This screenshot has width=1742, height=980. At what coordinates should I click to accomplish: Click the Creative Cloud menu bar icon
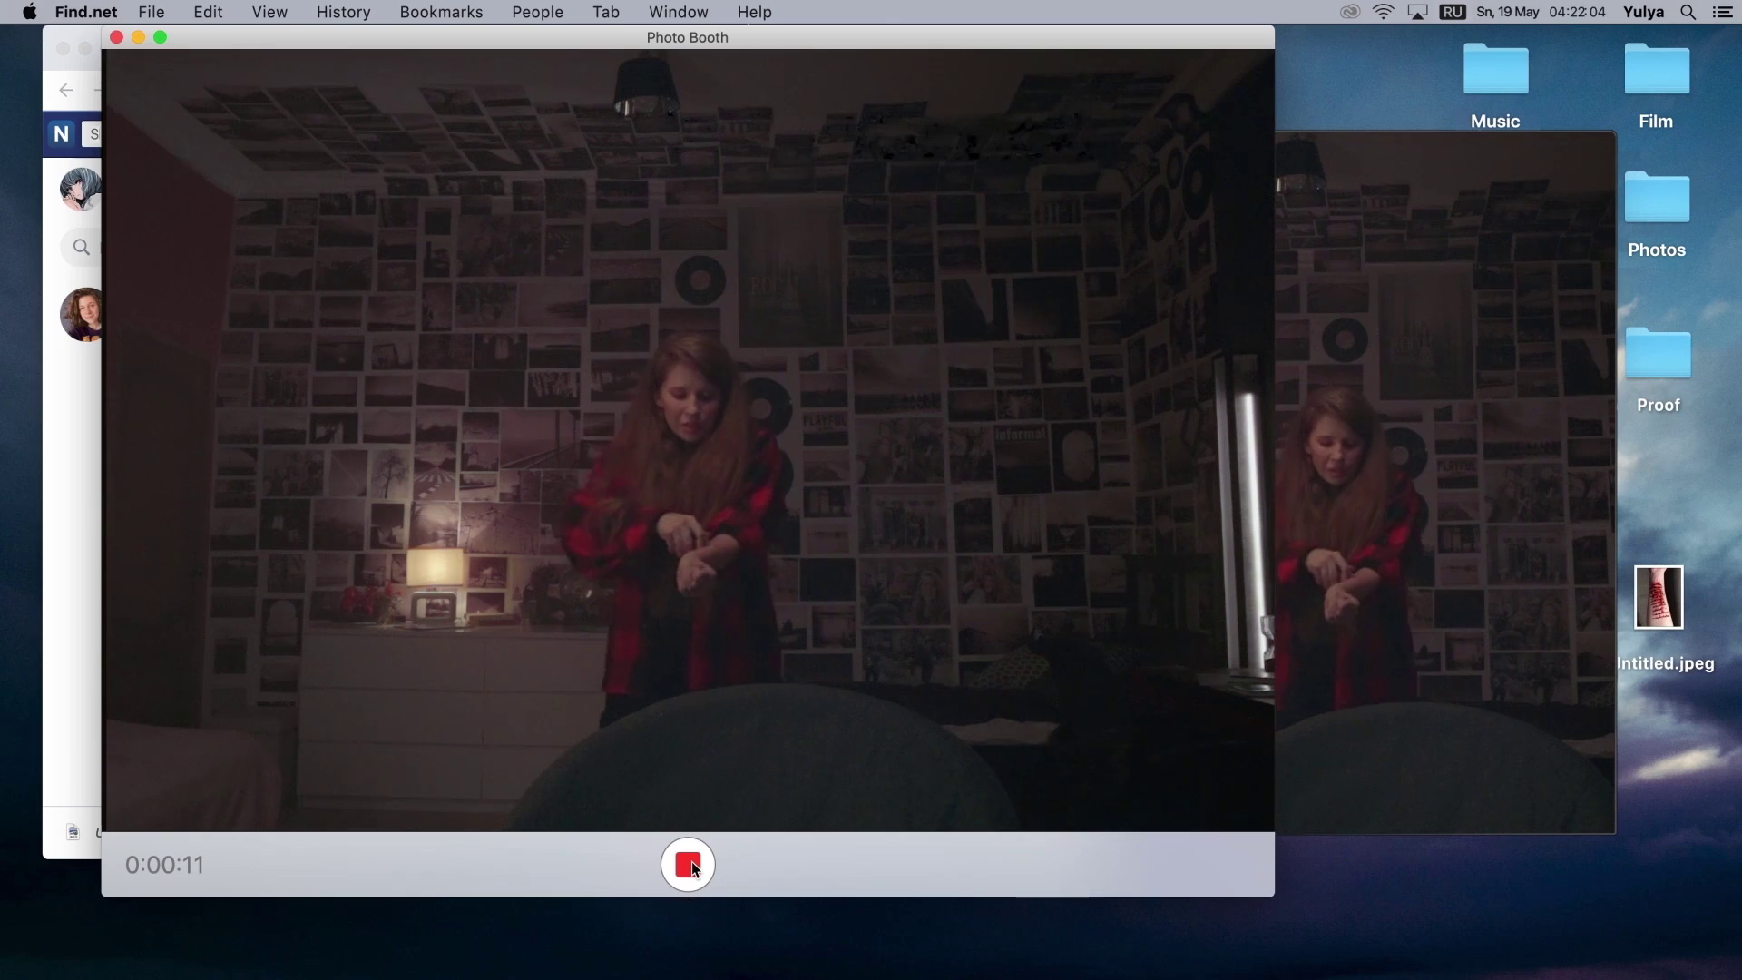pos(1350,12)
